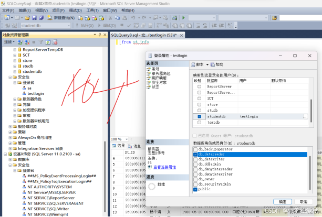
Task: Click the Results to Text icon
Action: (175, 26)
